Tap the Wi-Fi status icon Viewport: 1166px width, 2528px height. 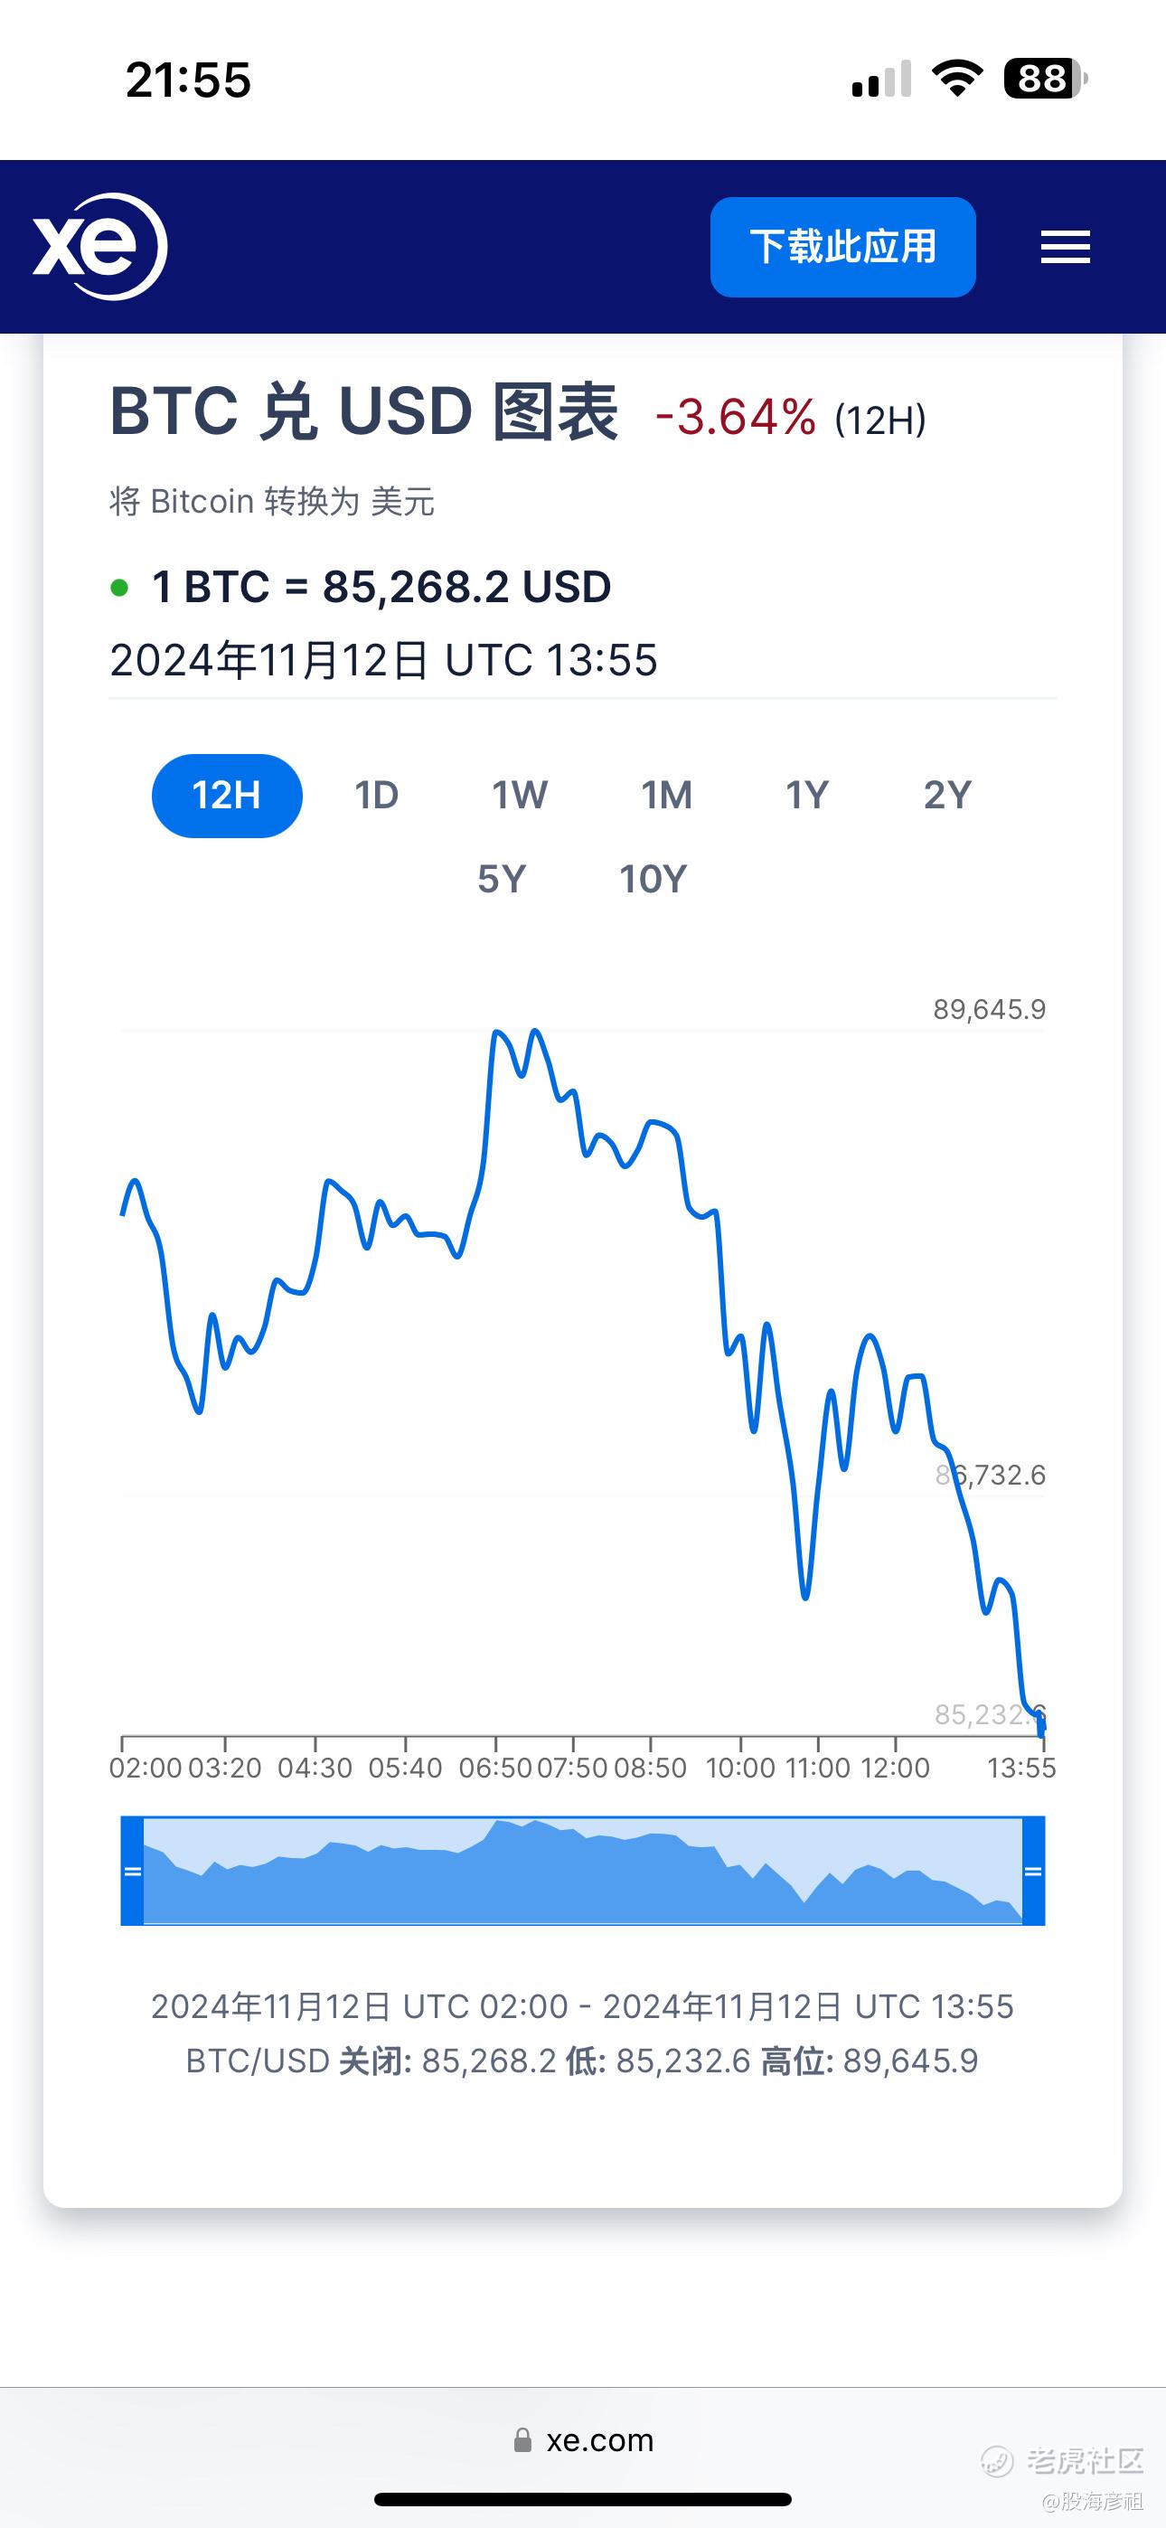coord(956,79)
